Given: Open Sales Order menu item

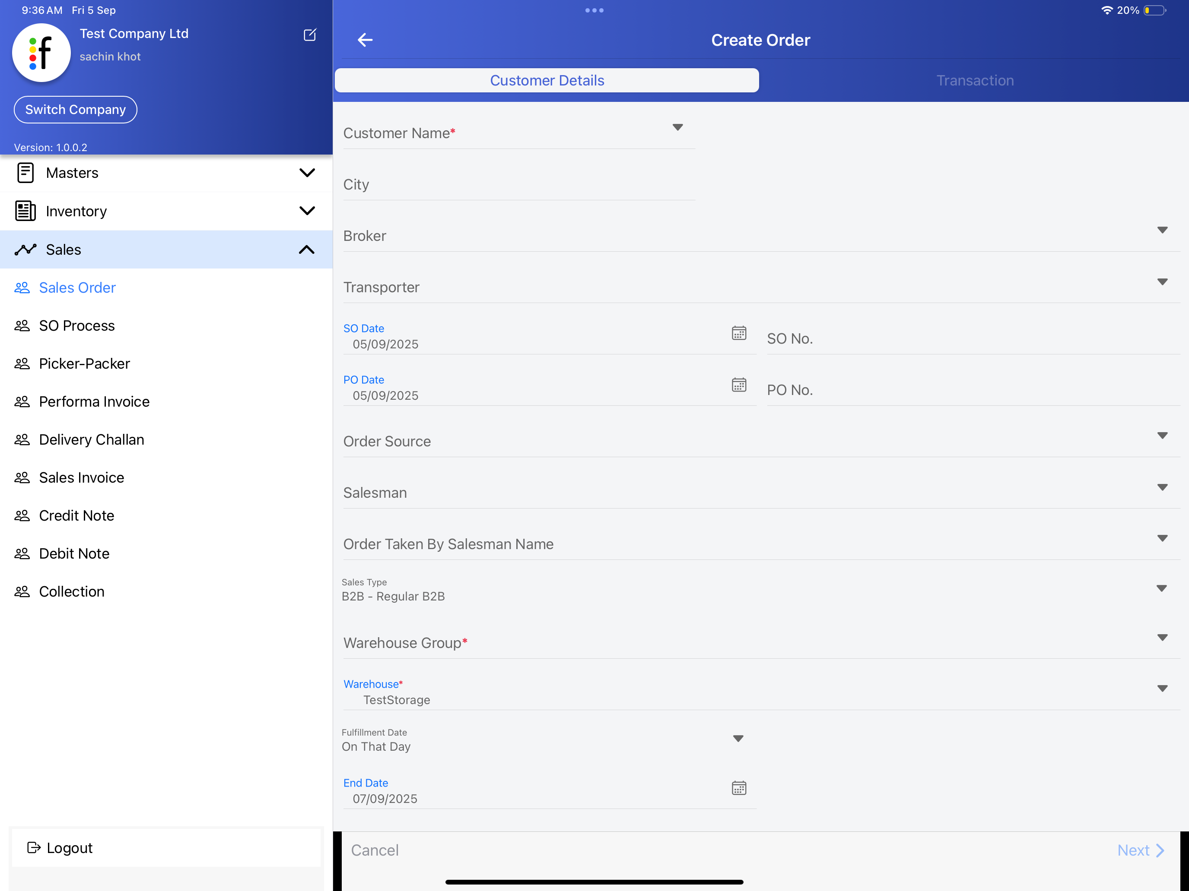Looking at the screenshot, I should [x=166, y=288].
